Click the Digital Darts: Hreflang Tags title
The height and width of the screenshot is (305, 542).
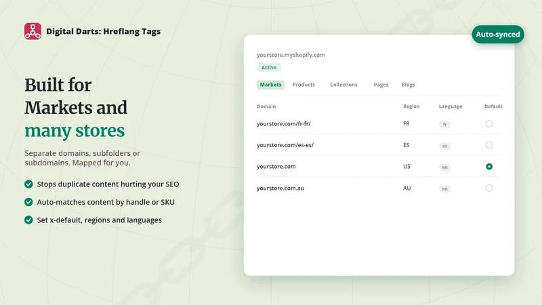104,31
